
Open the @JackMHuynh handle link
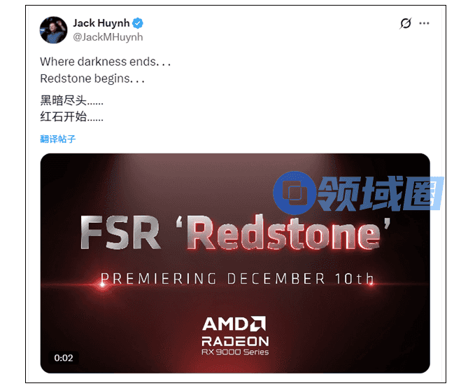coord(108,37)
